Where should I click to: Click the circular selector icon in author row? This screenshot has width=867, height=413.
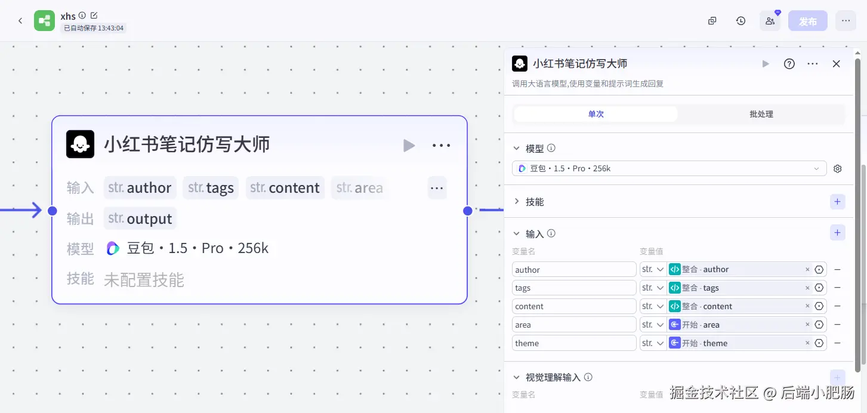(x=819, y=270)
